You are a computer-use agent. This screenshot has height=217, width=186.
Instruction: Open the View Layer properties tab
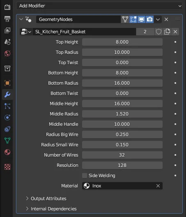click(x=7, y=30)
